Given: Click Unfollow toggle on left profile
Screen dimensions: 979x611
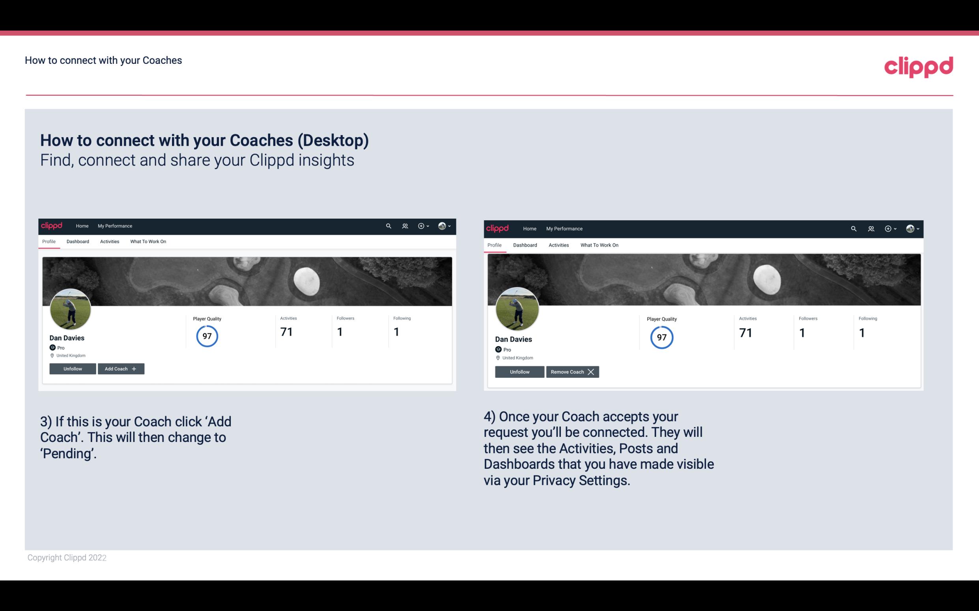Looking at the screenshot, I should [72, 369].
